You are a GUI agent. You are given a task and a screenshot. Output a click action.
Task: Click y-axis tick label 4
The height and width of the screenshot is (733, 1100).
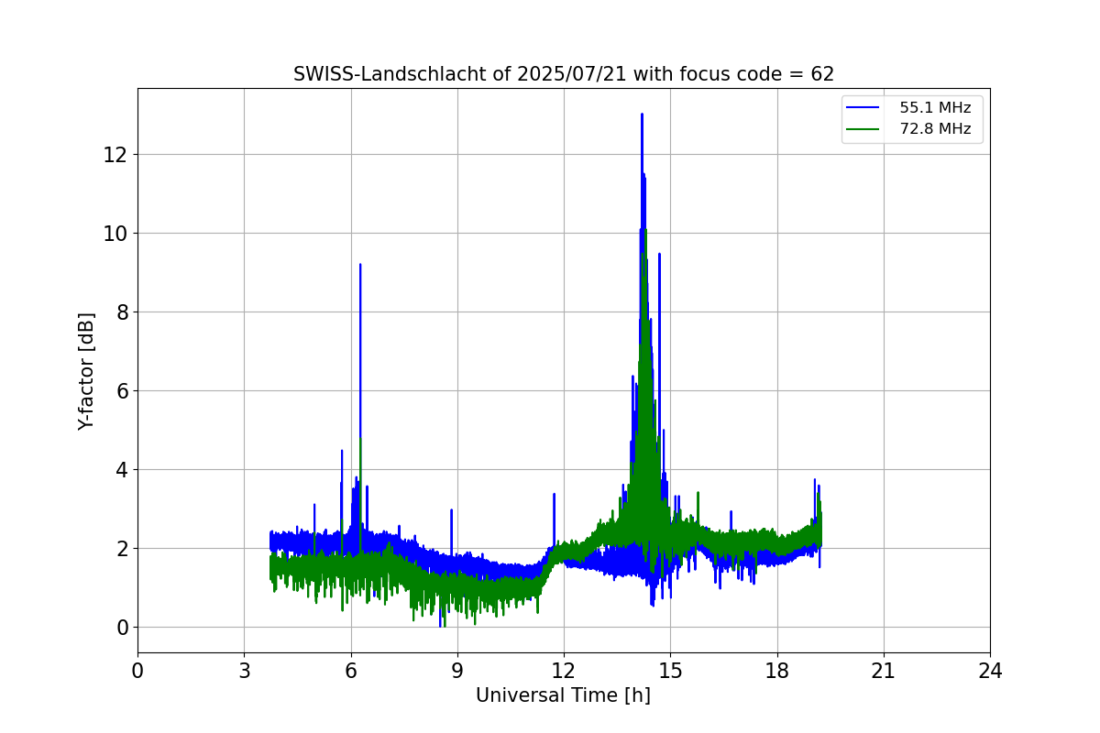point(120,470)
